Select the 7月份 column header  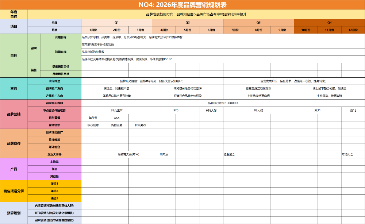click(x=235, y=30)
